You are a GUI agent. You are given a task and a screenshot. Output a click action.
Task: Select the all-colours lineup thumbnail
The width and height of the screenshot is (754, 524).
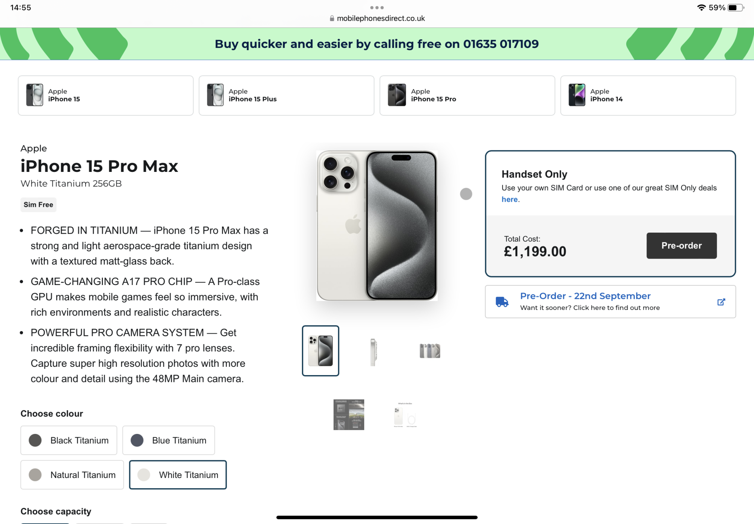pyautogui.click(x=430, y=351)
